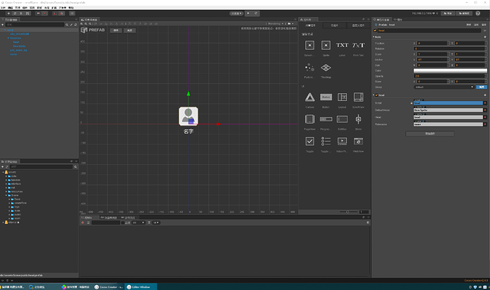
Task: Open the Node section gear settings
Action: coord(485,37)
